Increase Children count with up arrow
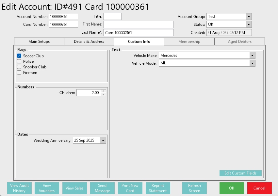The image size is (278, 196). (104, 91)
